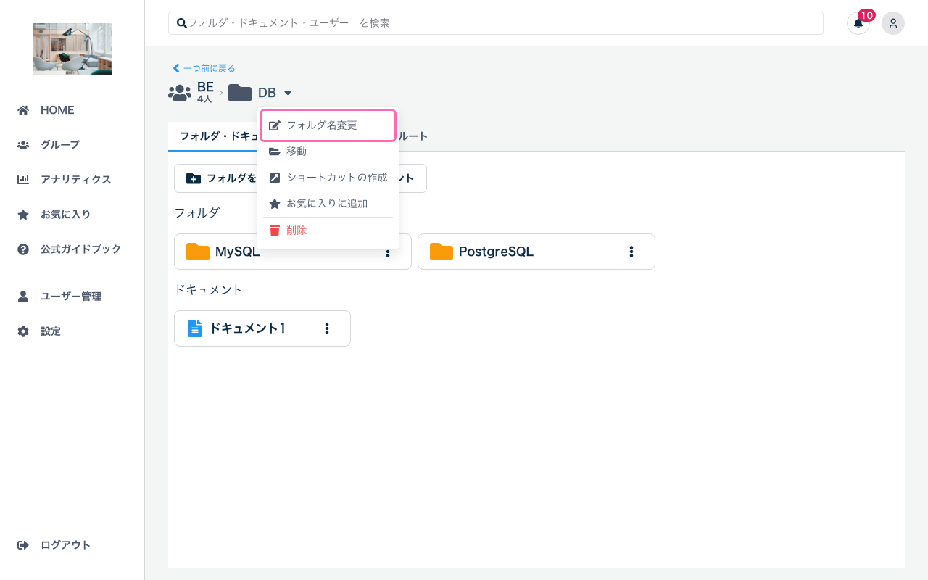The height and width of the screenshot is (580, 928).
Task: Select the ログアウト icon at sidebar bottom
Action: (24, 544)
